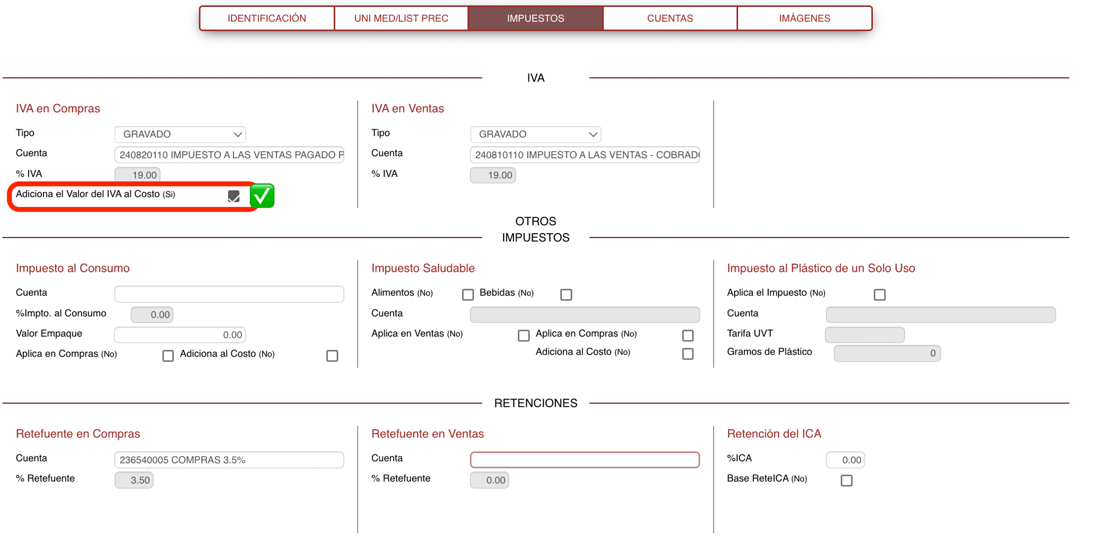Check the Bebidas checkbox
This screenshot has width=1095, height=551.
566,295
